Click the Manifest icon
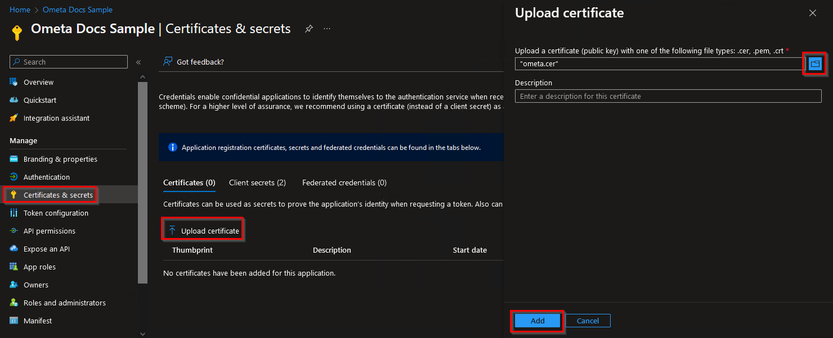This screenshot has width=833, height=338. [14, 321]
